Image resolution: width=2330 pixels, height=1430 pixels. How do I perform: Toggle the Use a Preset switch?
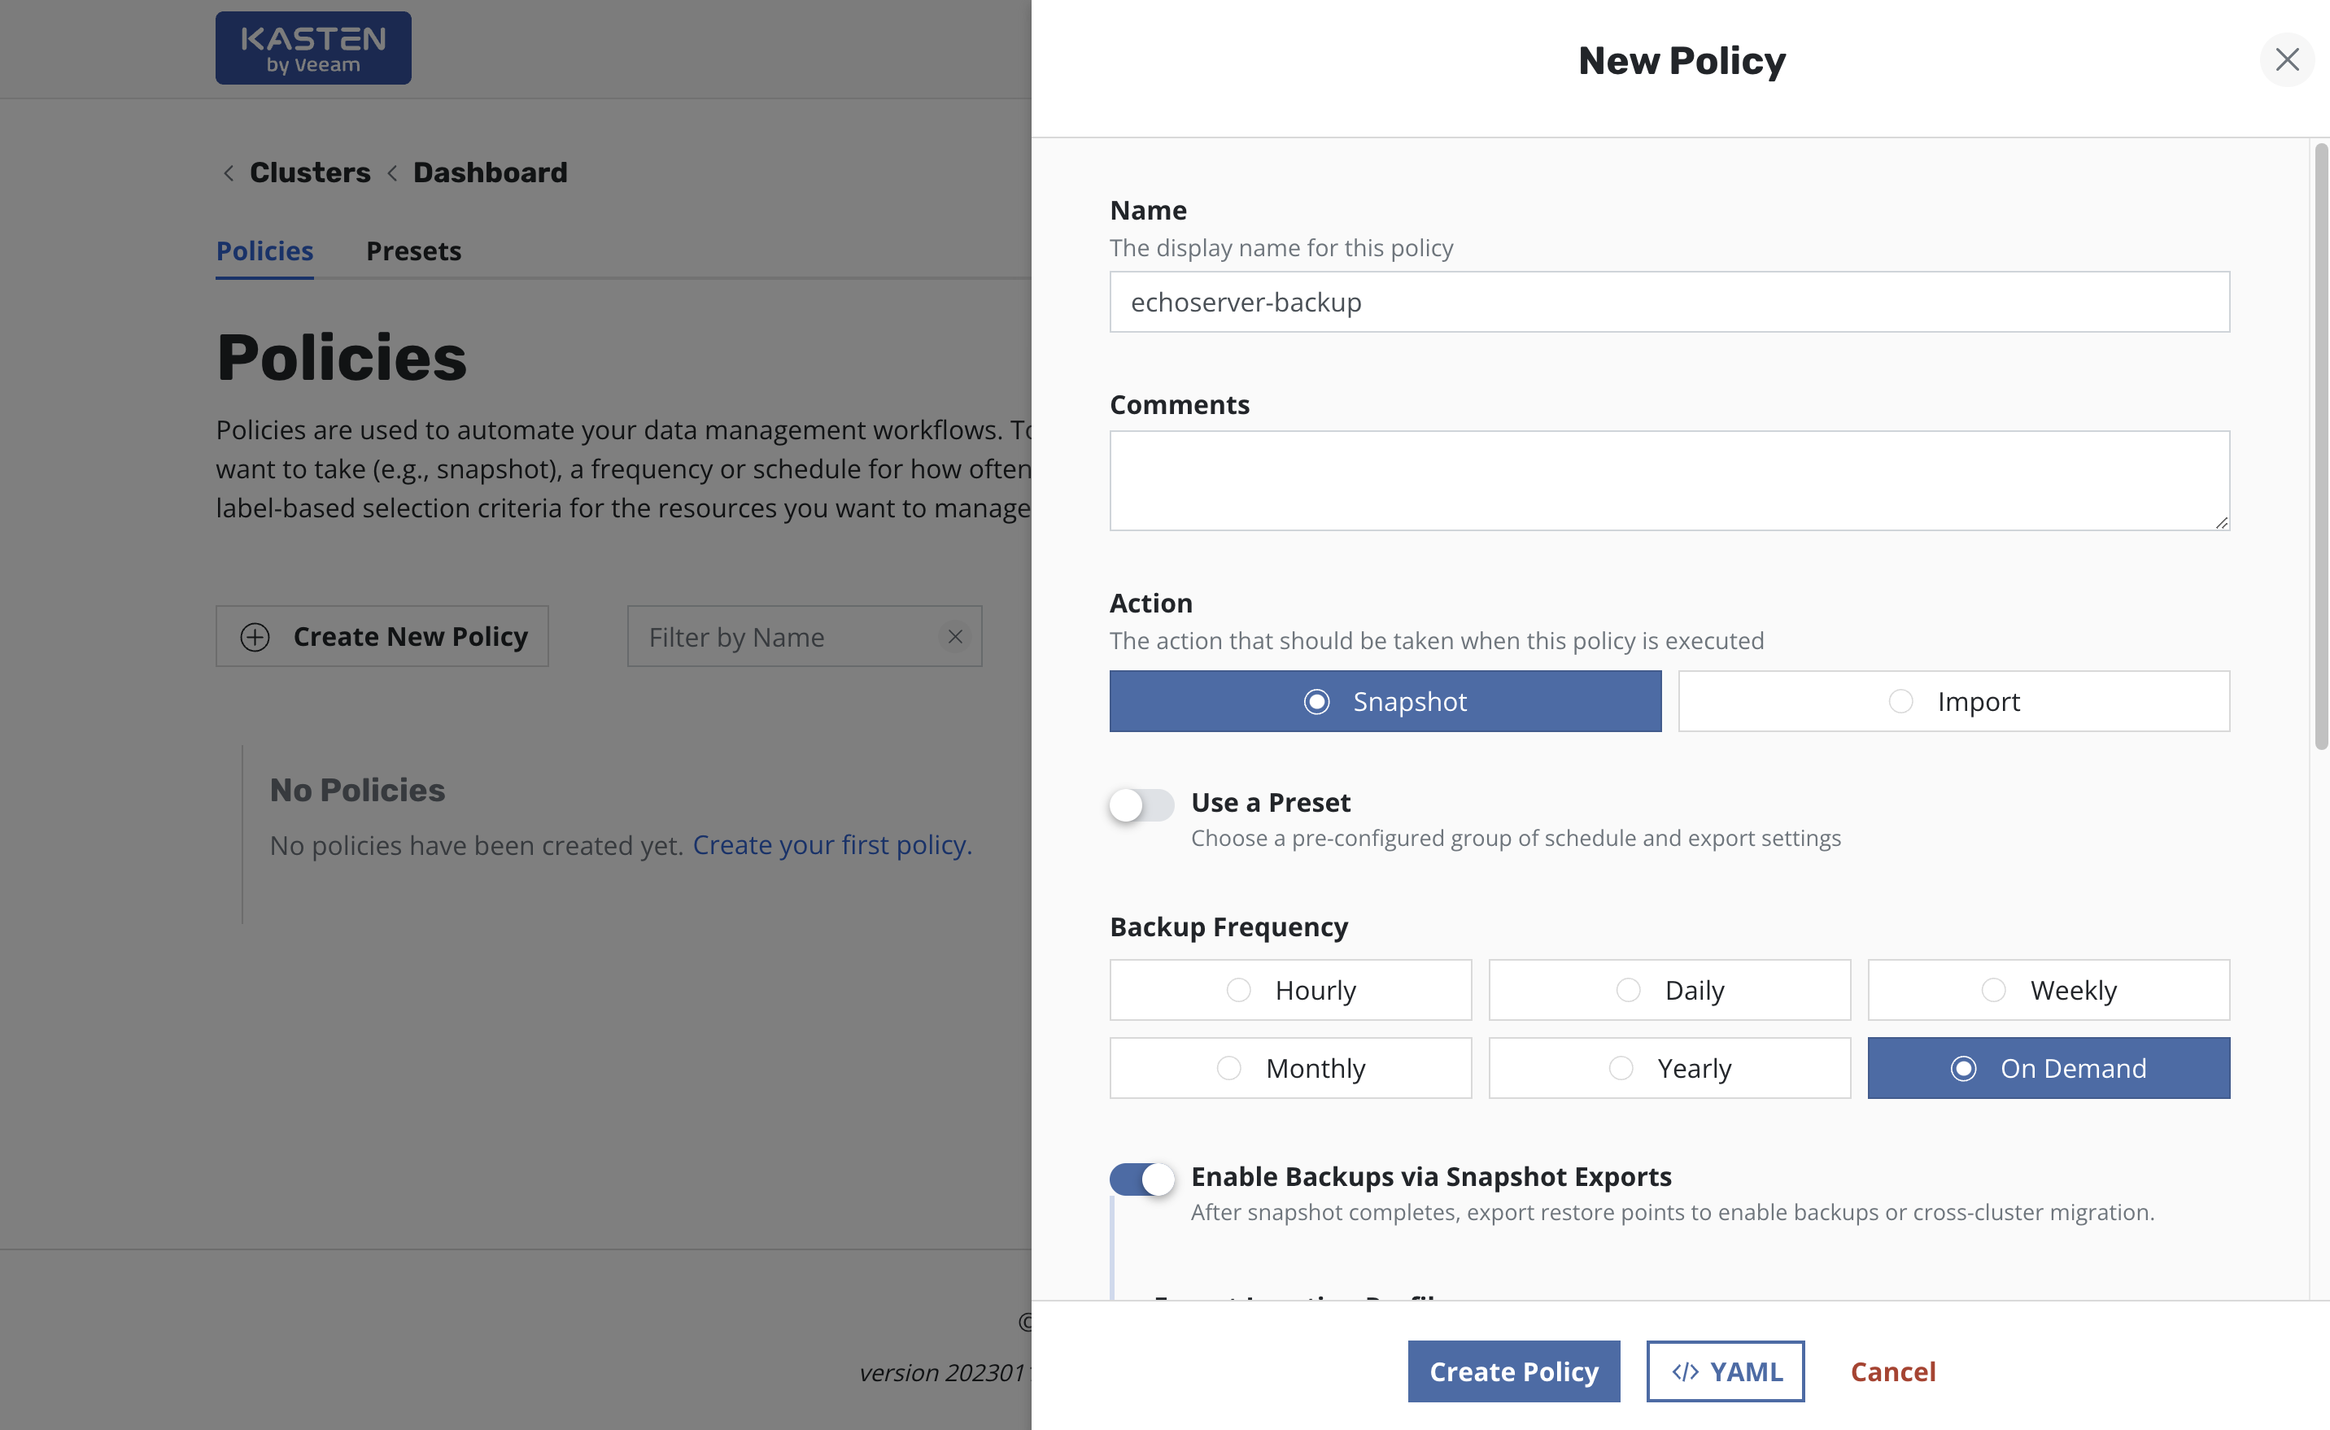[x=1141, y=804]
